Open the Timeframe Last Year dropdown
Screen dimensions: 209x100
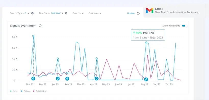click(51, 13)
